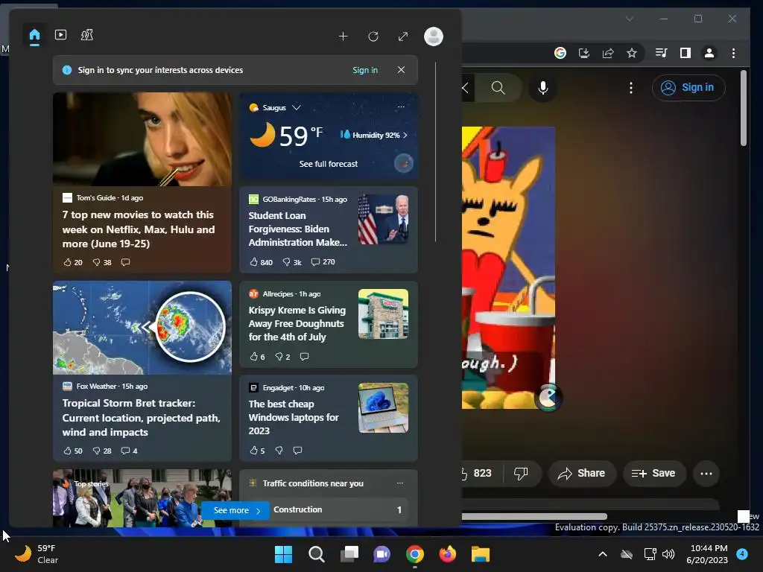763x572 pixels.
Task: Open the Windows Start menu
Action: point(283,554)
